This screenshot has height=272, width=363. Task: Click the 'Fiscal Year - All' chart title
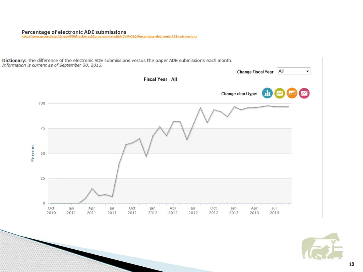[x=160, y=79]
